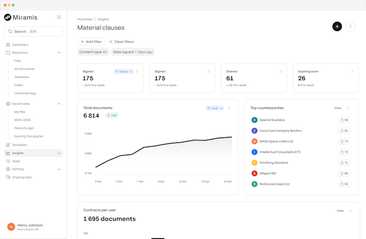Open menu on second Signed card
The width and height of the screenshot is (366, 239).
pyautogui.click(x=209, y=72)
